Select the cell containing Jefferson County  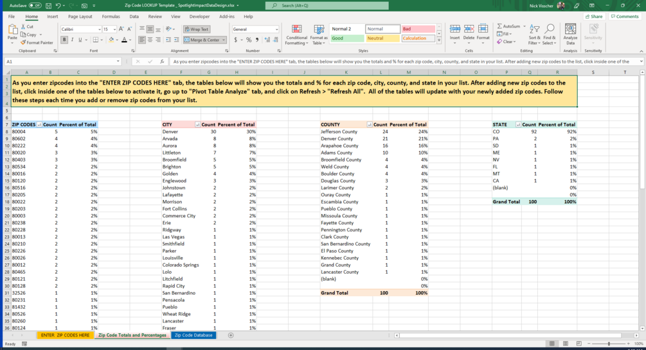pos(346,131)
